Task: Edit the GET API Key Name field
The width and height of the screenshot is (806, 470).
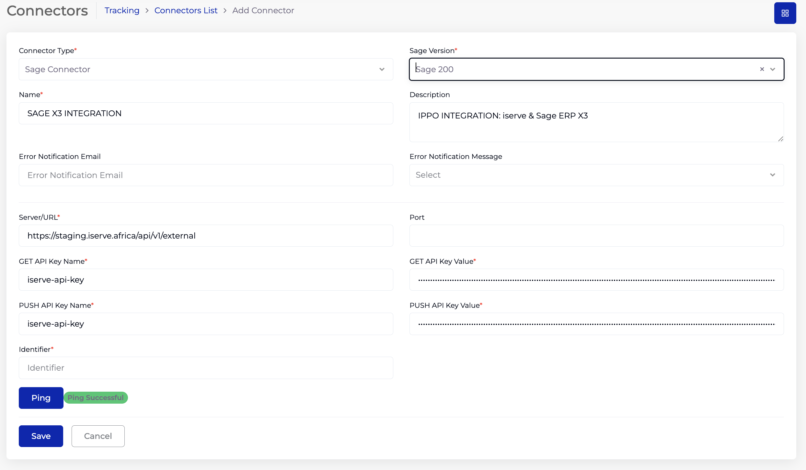Action: click(206, 280)
